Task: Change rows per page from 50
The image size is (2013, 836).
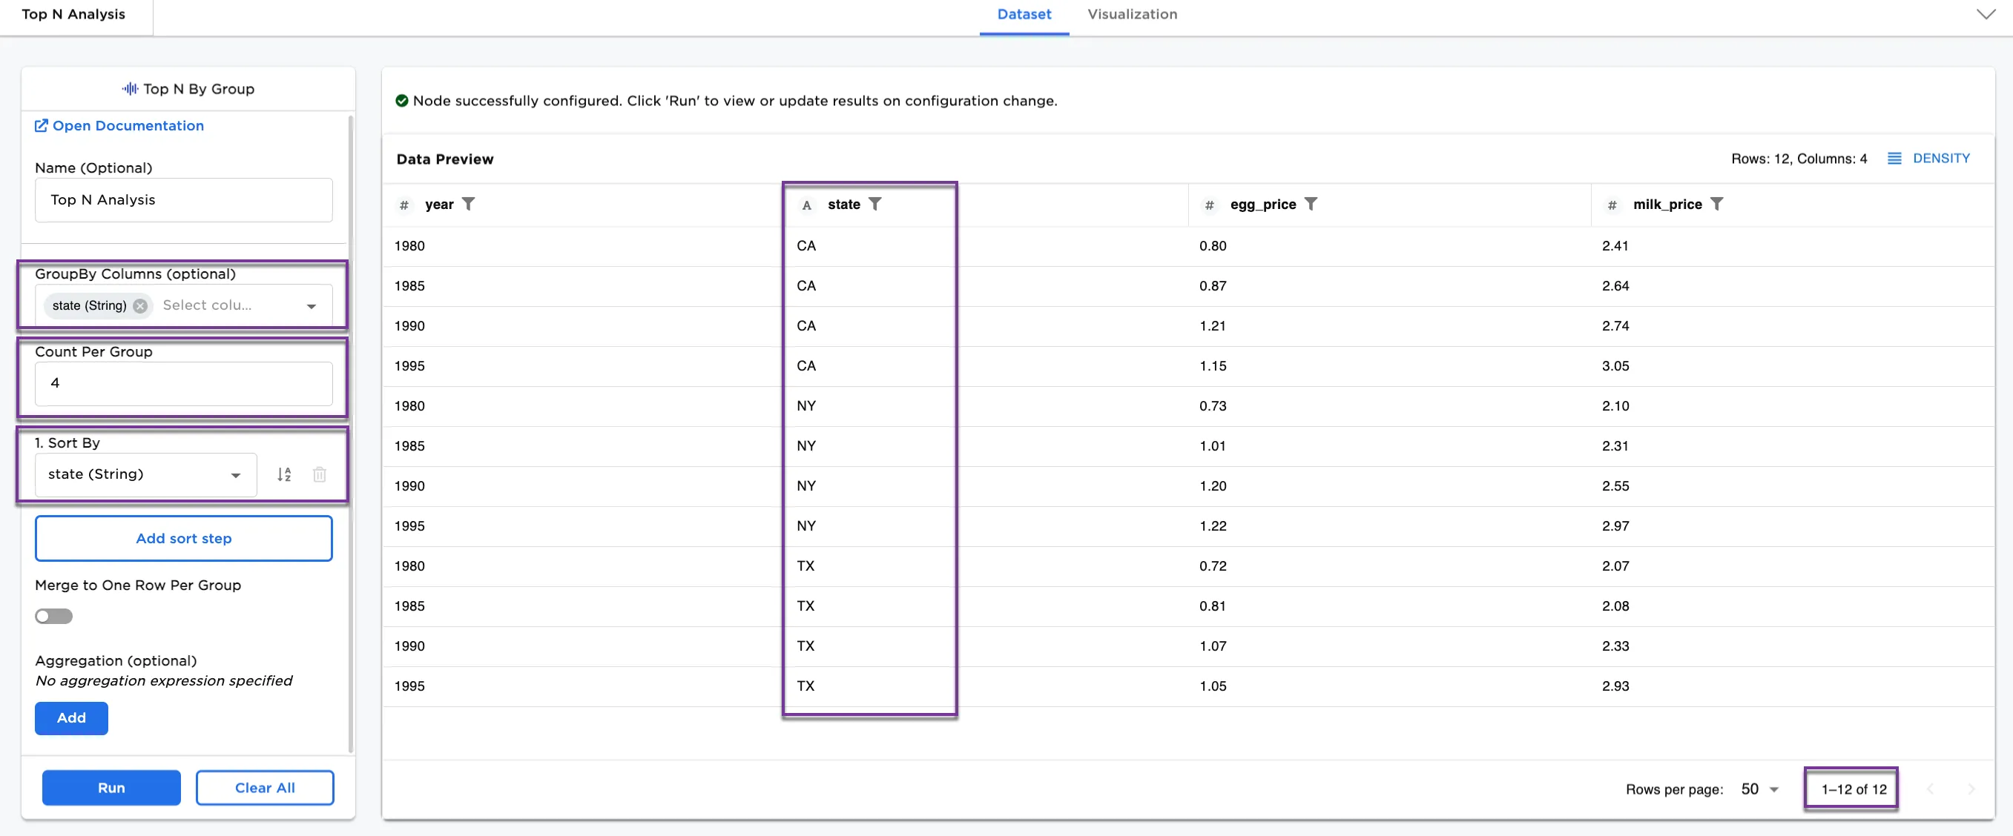Action: 1759,789
